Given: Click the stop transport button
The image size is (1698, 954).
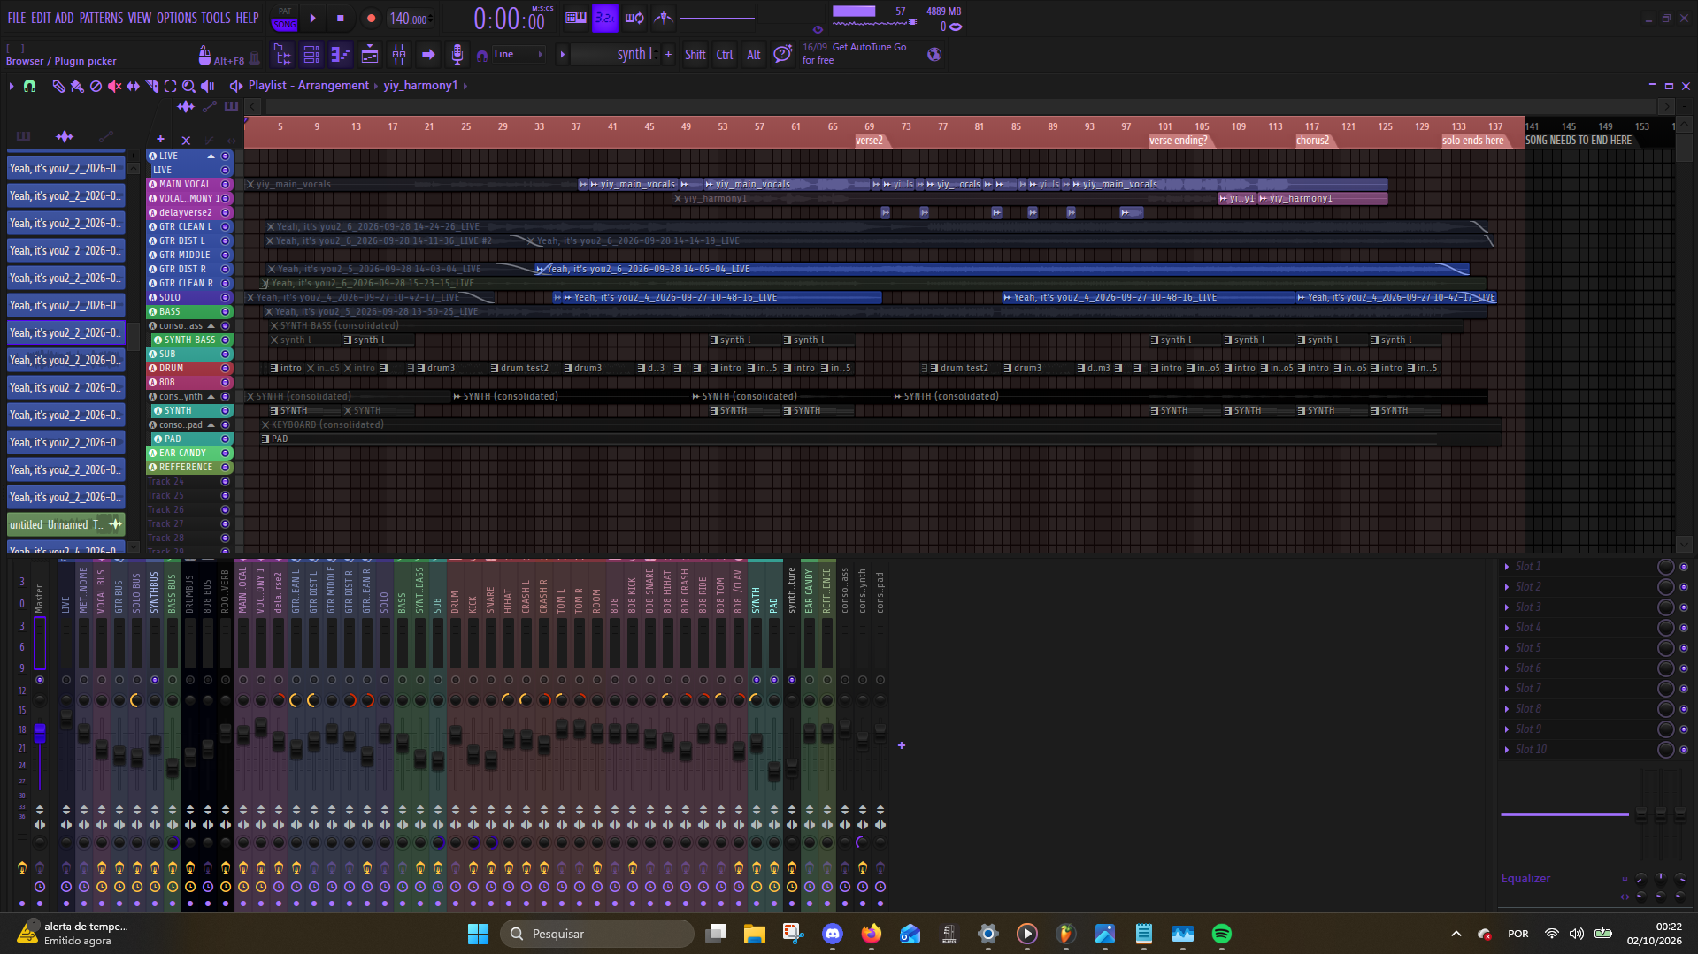Looking at the screenshot, I should point(341,18).
